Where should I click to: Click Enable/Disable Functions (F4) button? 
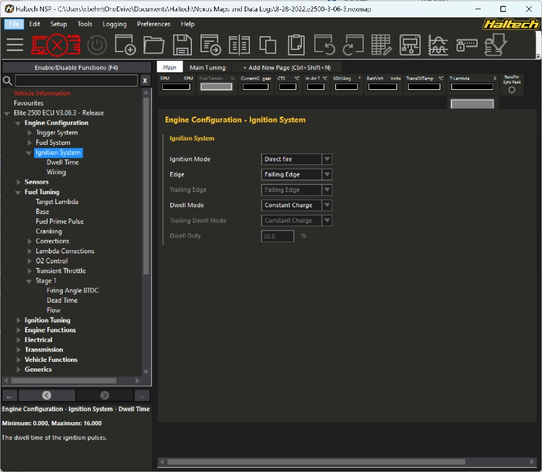point(76,68)
